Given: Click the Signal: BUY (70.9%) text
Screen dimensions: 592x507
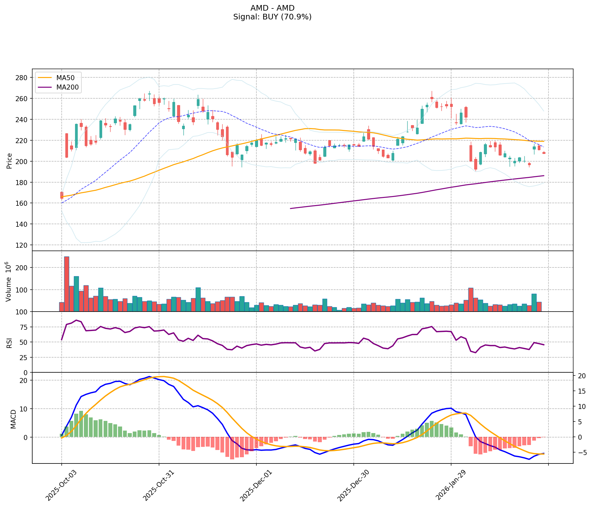Looking at the screenshot, I should 272,17.
